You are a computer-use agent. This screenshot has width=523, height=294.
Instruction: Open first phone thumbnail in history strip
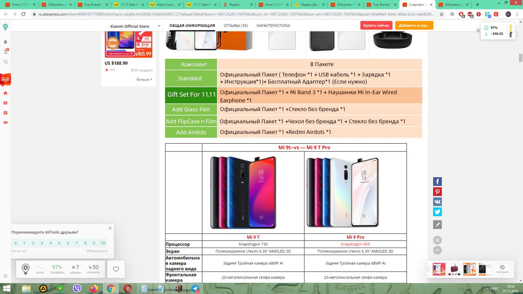439,269
